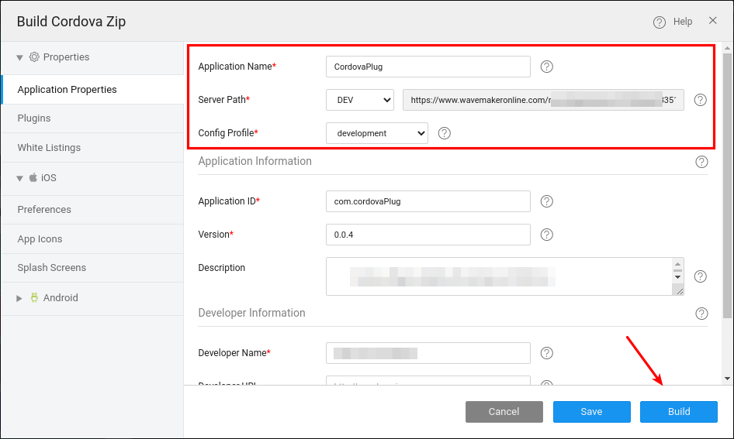Collapse the Properties section in sidebar
Image resolution: width=734 pixels, height=439 pixels.
point(20,57)
